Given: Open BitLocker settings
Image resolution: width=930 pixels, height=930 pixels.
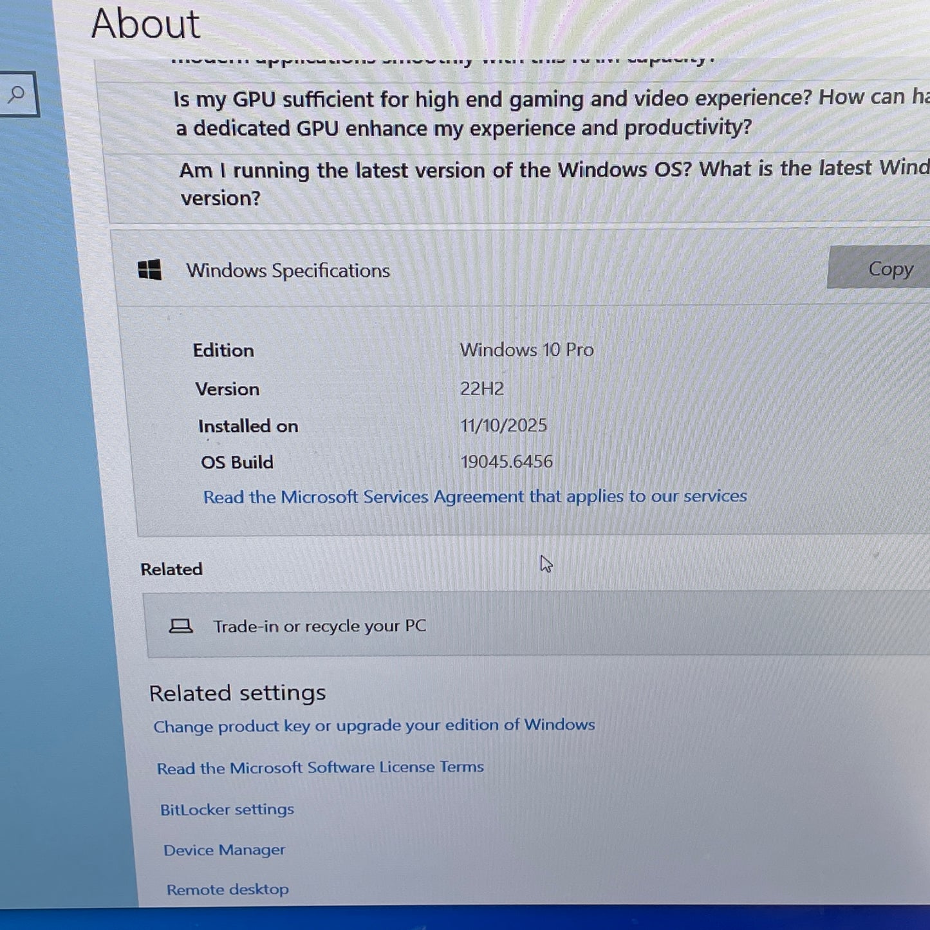Looking at the screenshot, I should coord(227,809).
